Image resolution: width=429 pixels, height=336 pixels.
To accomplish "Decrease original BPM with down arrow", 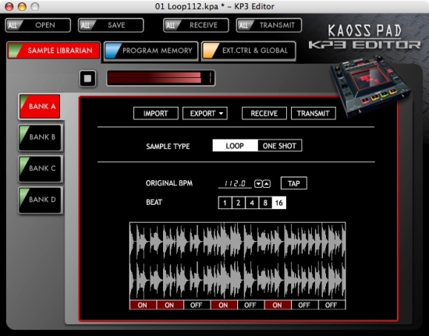I will pyautogui.click(x=258, y=184).
